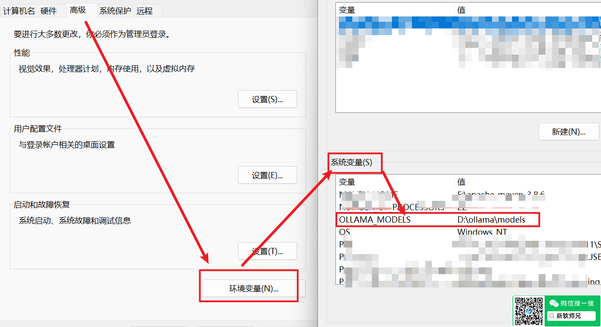Open user profile 设置(E)... button
The height and width of the screenshot is (327, 601).
(x=267, y=175)
